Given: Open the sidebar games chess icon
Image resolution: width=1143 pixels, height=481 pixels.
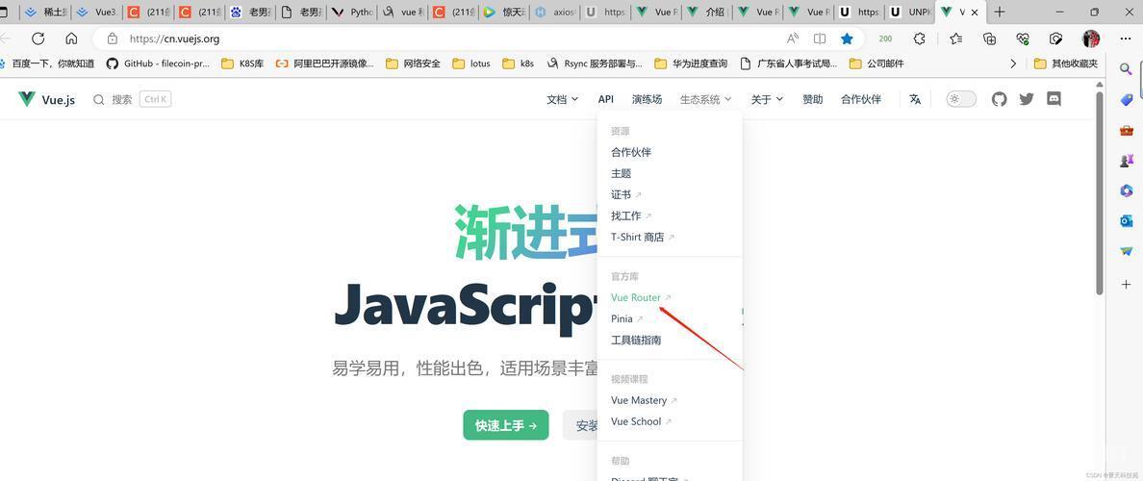Looking at the screenshot, I should coord(1127,161).
